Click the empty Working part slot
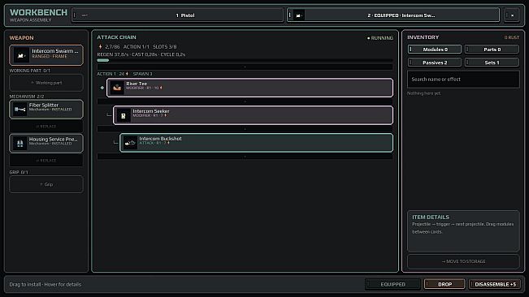 46,83
